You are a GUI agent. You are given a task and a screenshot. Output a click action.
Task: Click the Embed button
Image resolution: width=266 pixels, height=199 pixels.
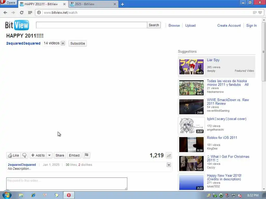[x=74, y=155]
